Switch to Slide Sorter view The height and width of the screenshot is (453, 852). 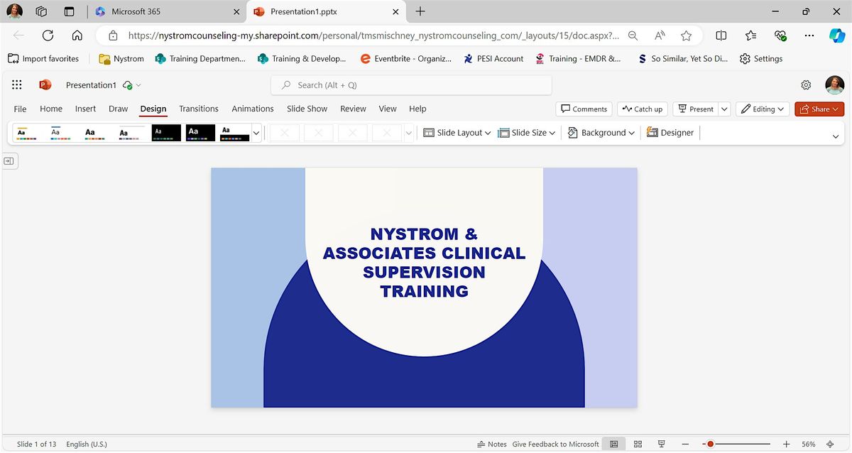[638, 444]
